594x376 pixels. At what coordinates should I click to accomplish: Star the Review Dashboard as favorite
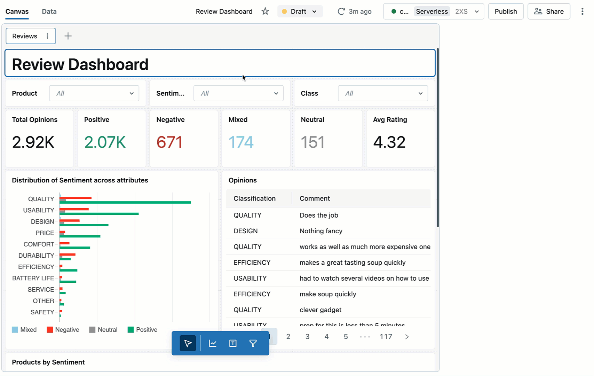click(265, 11)
